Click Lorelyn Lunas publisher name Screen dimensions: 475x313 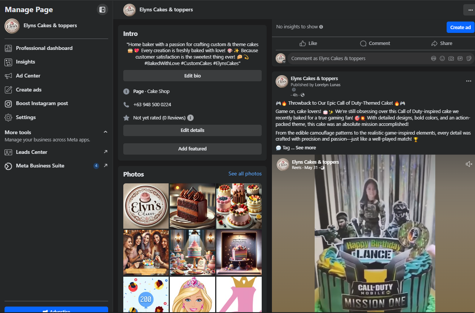coord(328,85)
